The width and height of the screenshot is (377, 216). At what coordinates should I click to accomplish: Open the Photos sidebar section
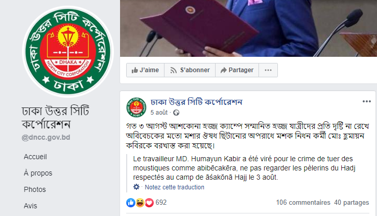click(x=35, y=189)
